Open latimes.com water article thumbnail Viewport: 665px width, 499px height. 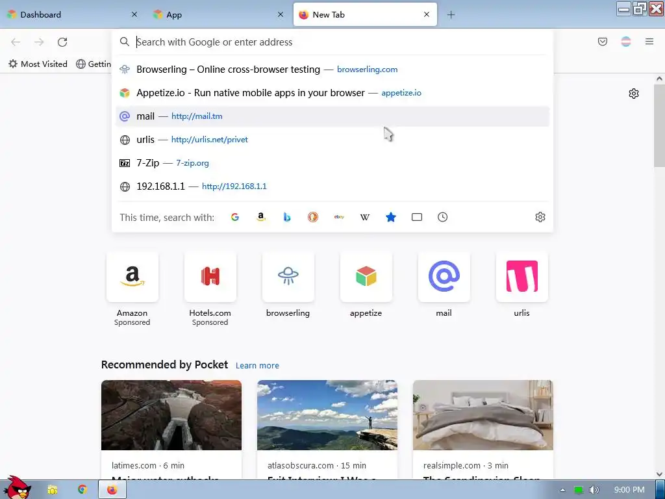171,415
